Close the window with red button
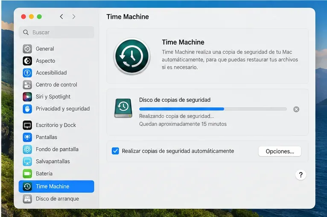327x217 pixels. tap(23, 17)
